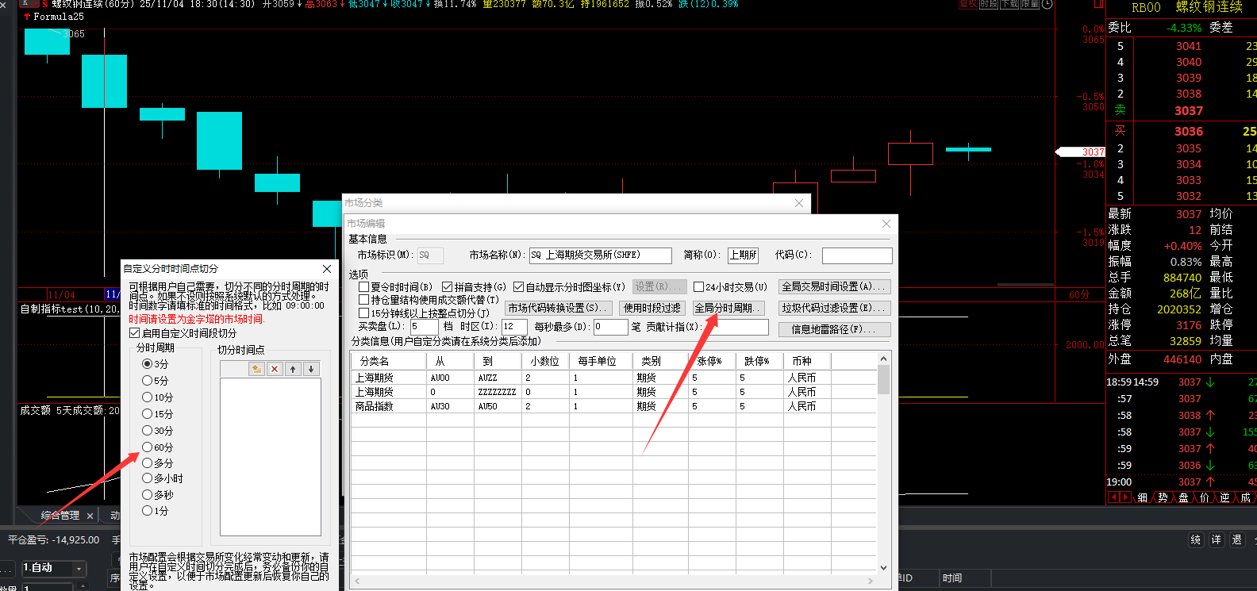Open the 1.自动 dropdown

53,568
